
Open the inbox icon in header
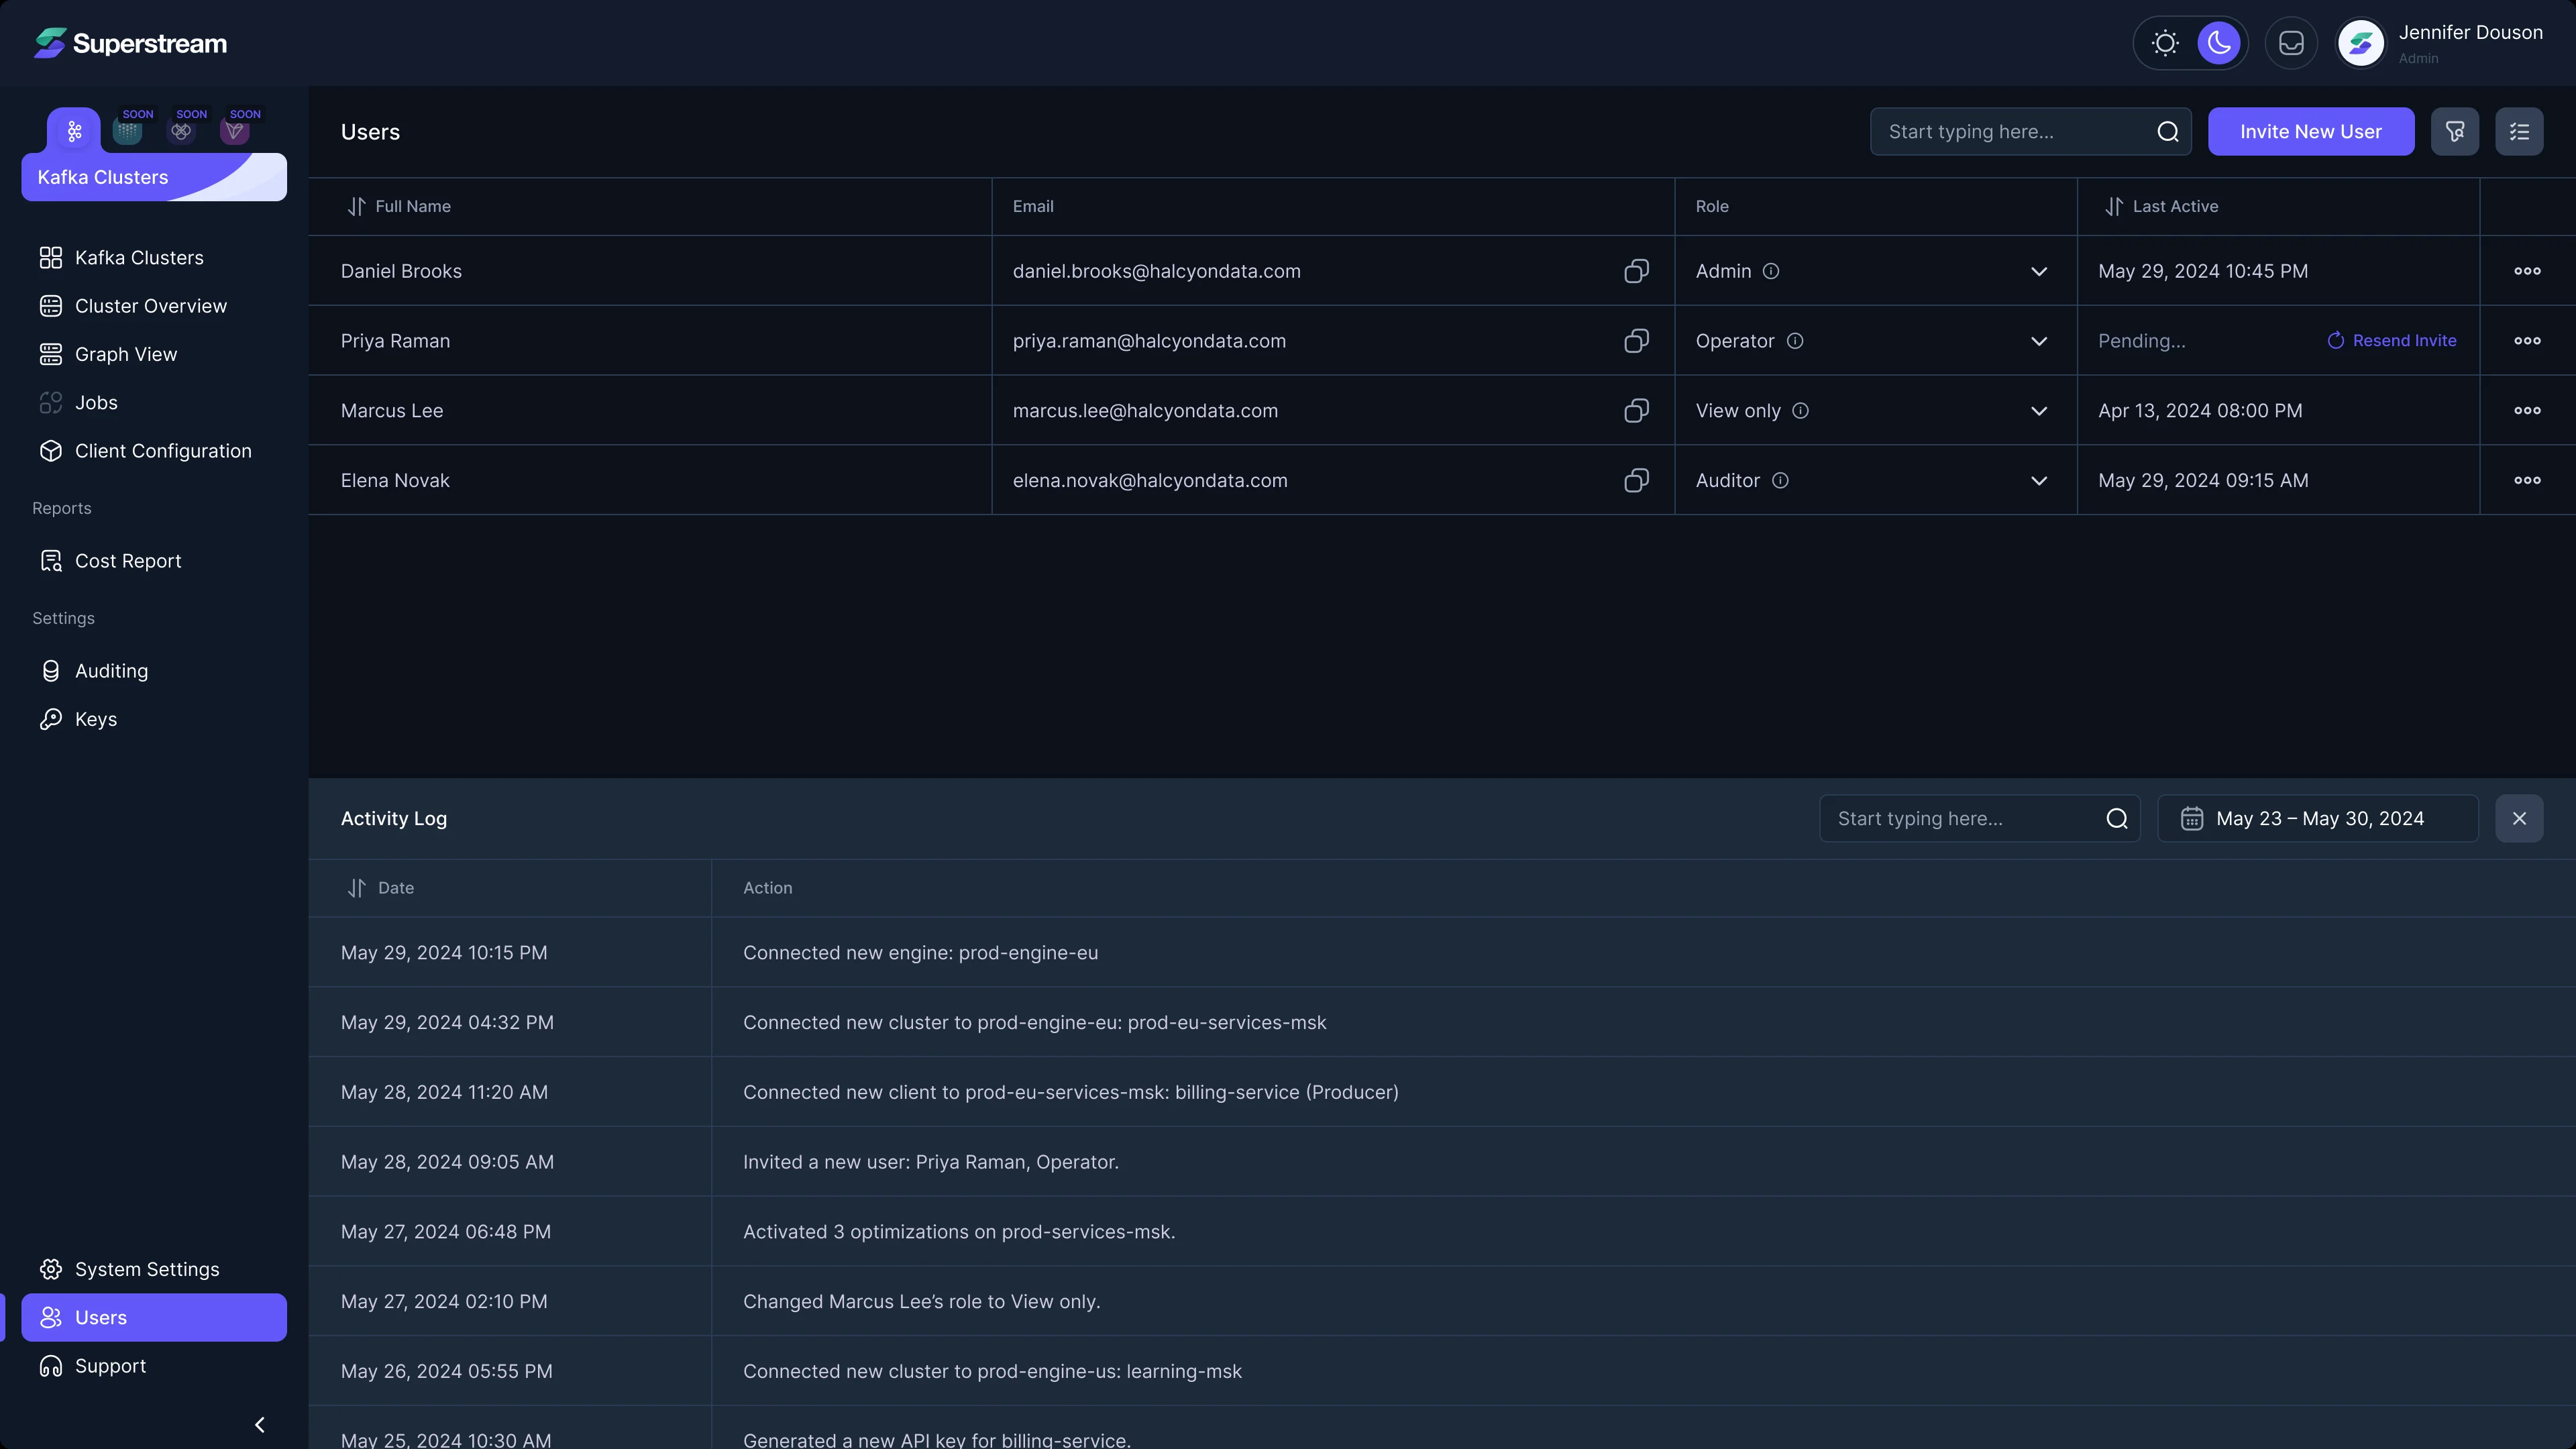click(2291, 43)
